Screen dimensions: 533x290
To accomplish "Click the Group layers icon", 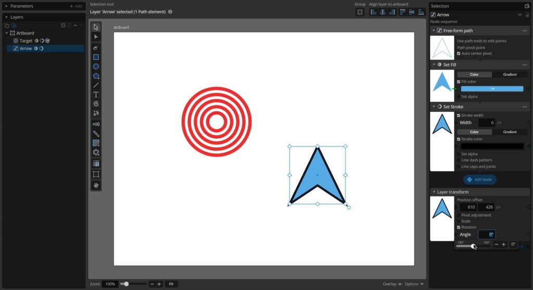I will tap(360, 12).
